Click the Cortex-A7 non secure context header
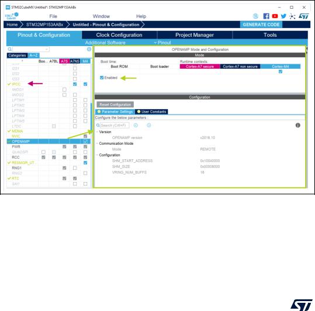 [x=240, y=67]
